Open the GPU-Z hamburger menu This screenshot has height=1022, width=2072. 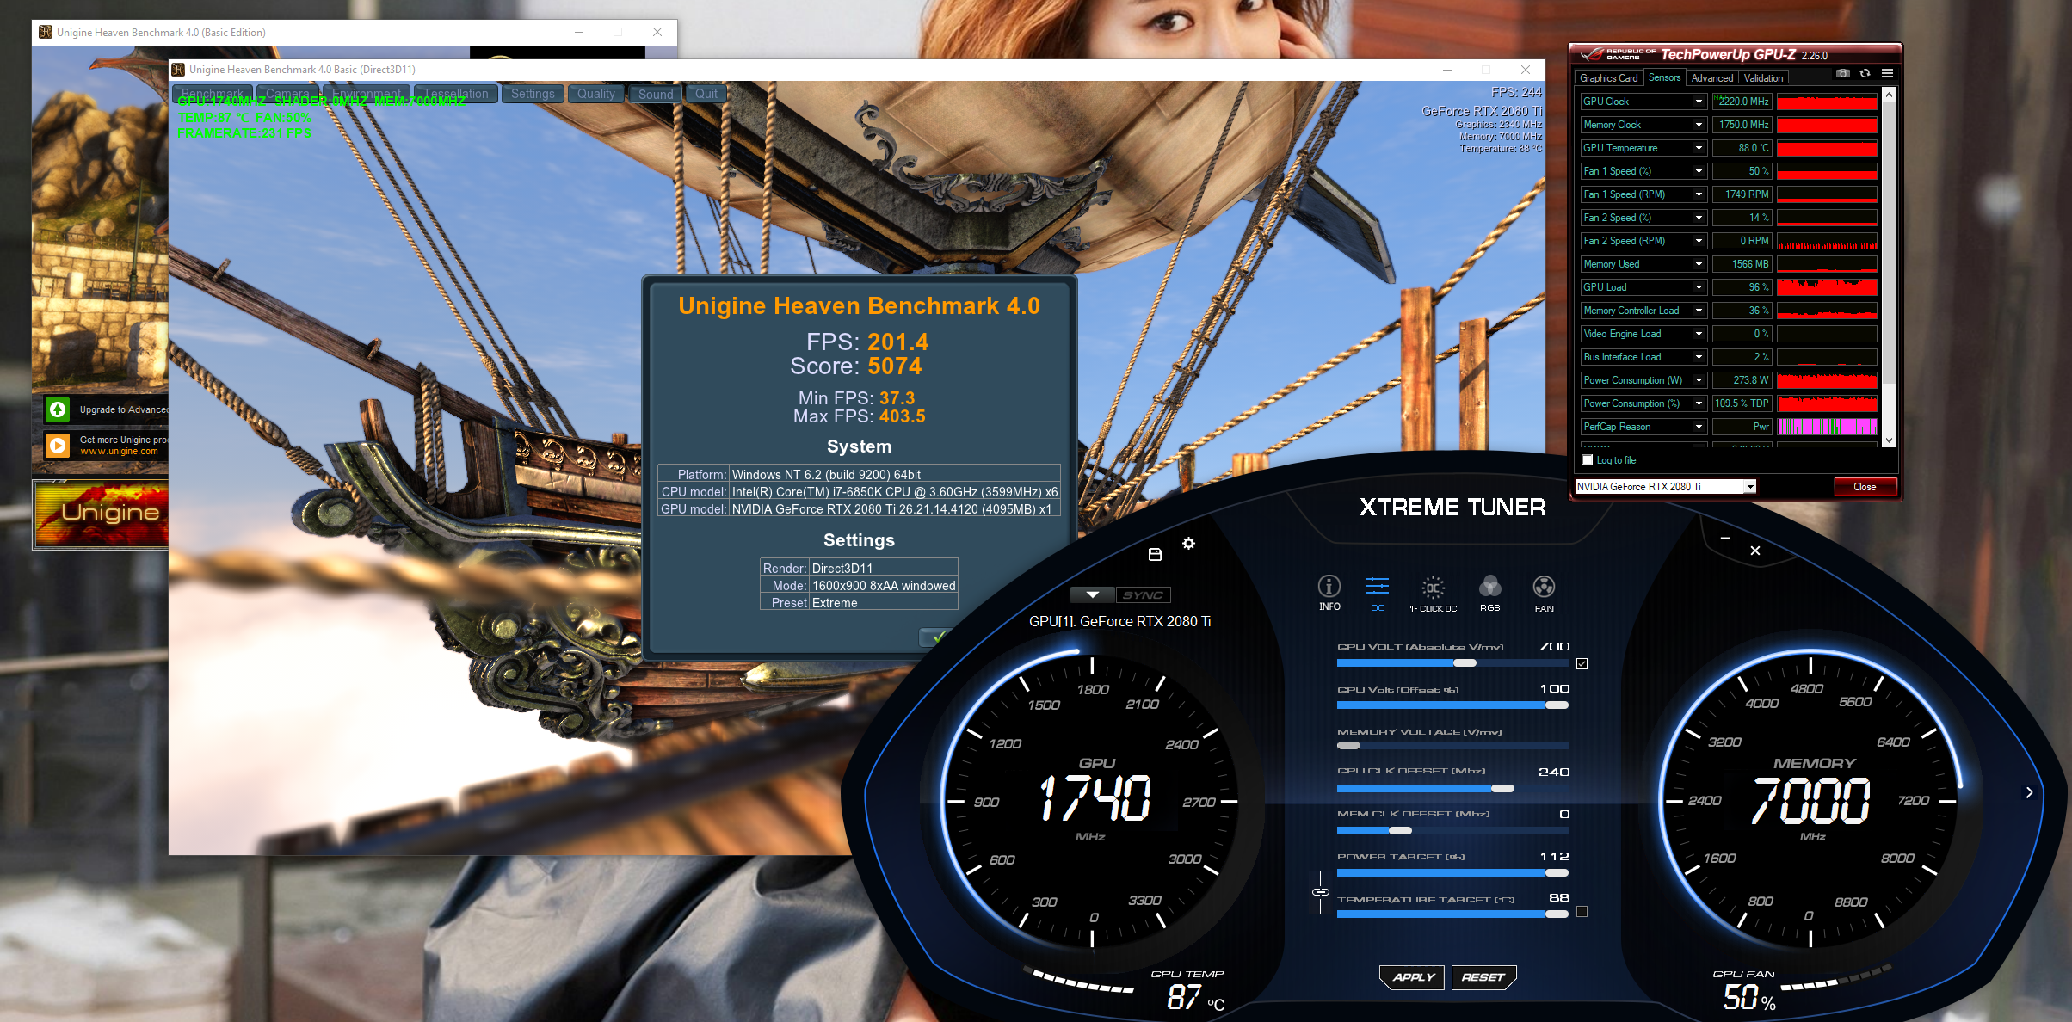pos(1887,74)
